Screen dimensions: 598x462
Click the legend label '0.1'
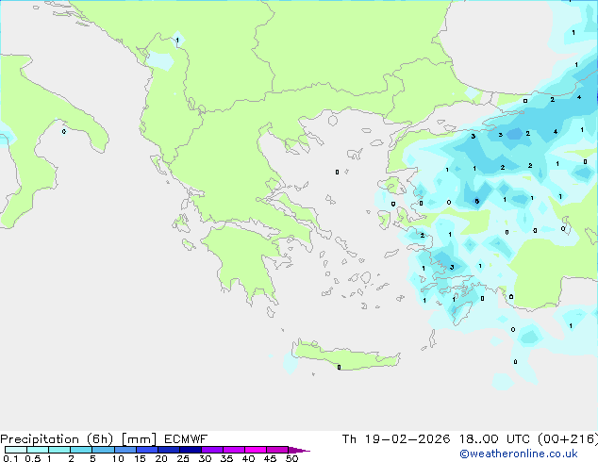click(10, 458)
